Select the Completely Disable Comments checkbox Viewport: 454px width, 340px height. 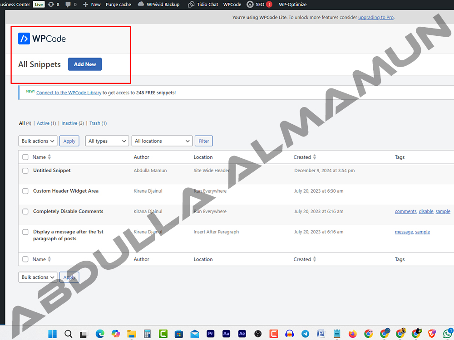pos(25,212)
